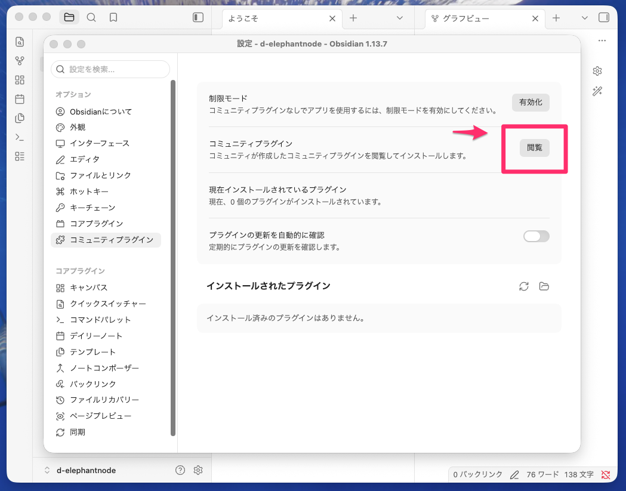The image size is (626, 491).
Task: Click the graph animate wand icon
Action: [x=597, y=91]
